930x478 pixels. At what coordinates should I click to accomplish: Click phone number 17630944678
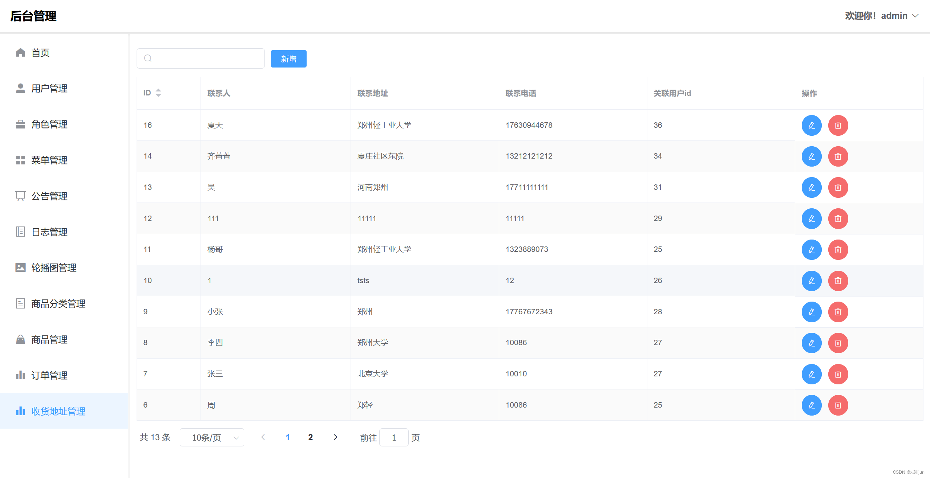[x=529, y=125]
